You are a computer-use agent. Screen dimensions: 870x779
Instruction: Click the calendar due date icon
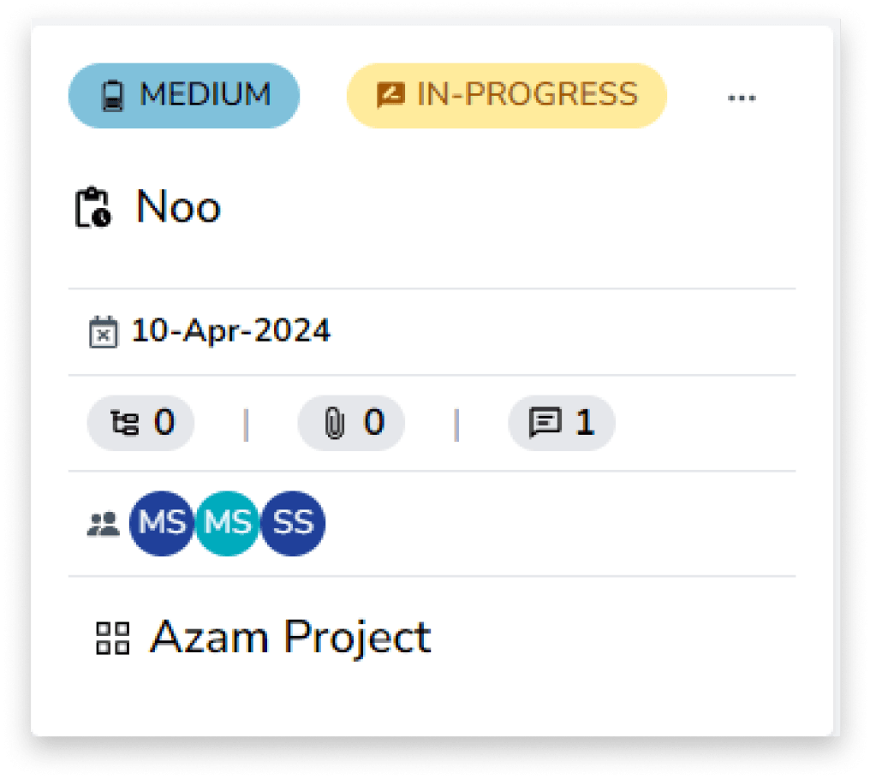tap(102, 332)
